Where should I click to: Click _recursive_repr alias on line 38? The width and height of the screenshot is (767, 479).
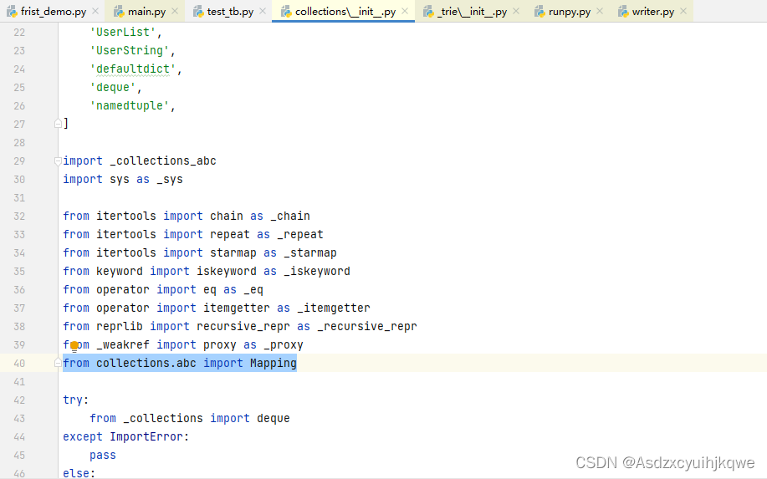[367, 327]
